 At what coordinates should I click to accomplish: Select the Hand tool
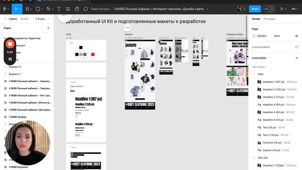coord(77,9)
